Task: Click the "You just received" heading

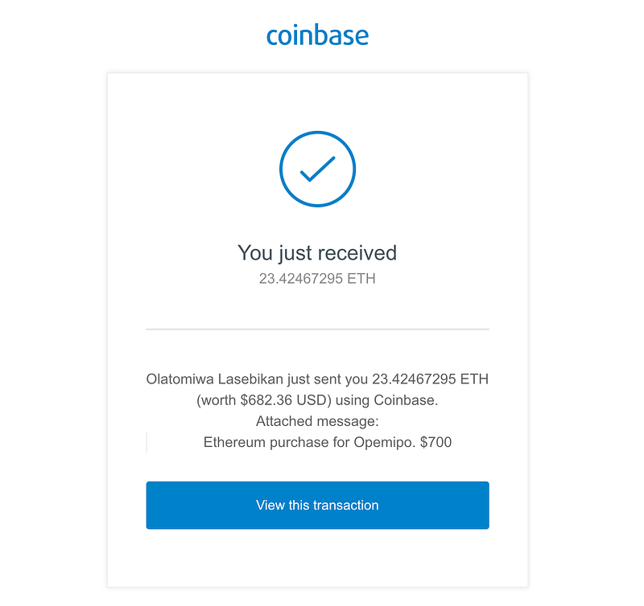Action: pos(317,253)
